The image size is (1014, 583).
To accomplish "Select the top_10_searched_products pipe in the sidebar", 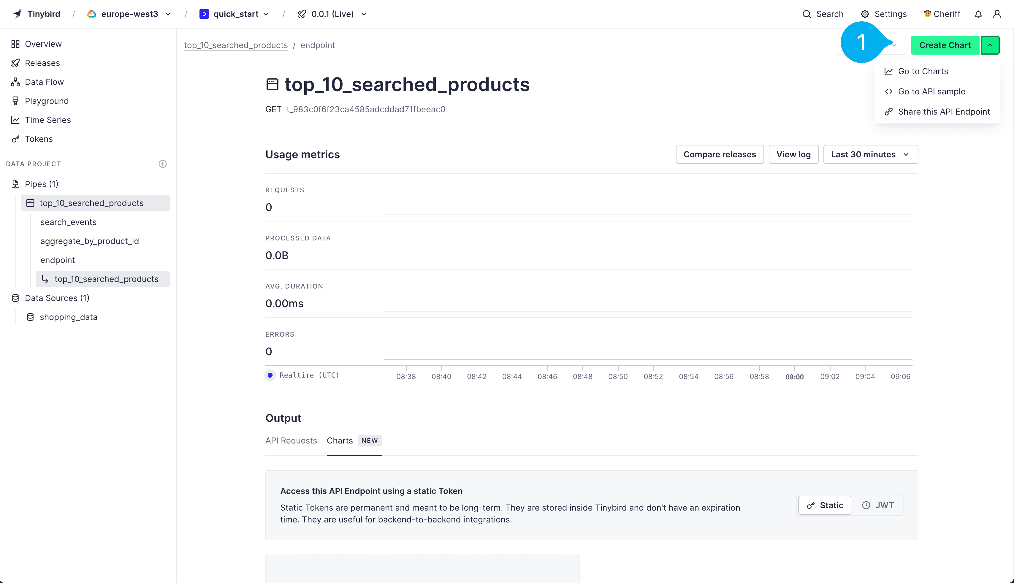I will pyautogui.click(x=95, y=203).
